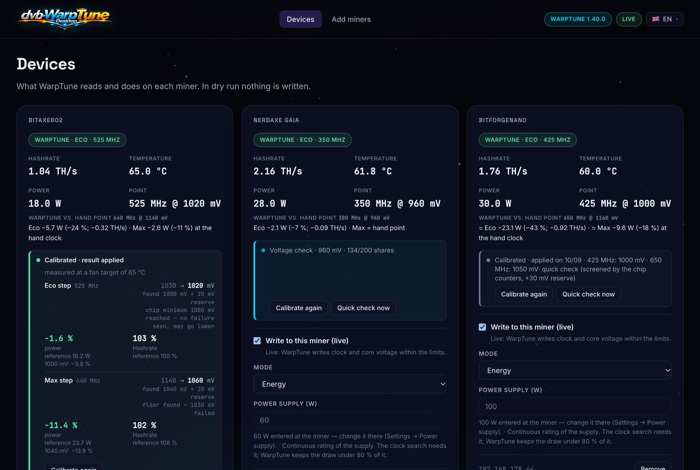Uncheck Write to this miner for BitForgeNano
This screenshot has width=700, height=470.
tap(482, 327)
